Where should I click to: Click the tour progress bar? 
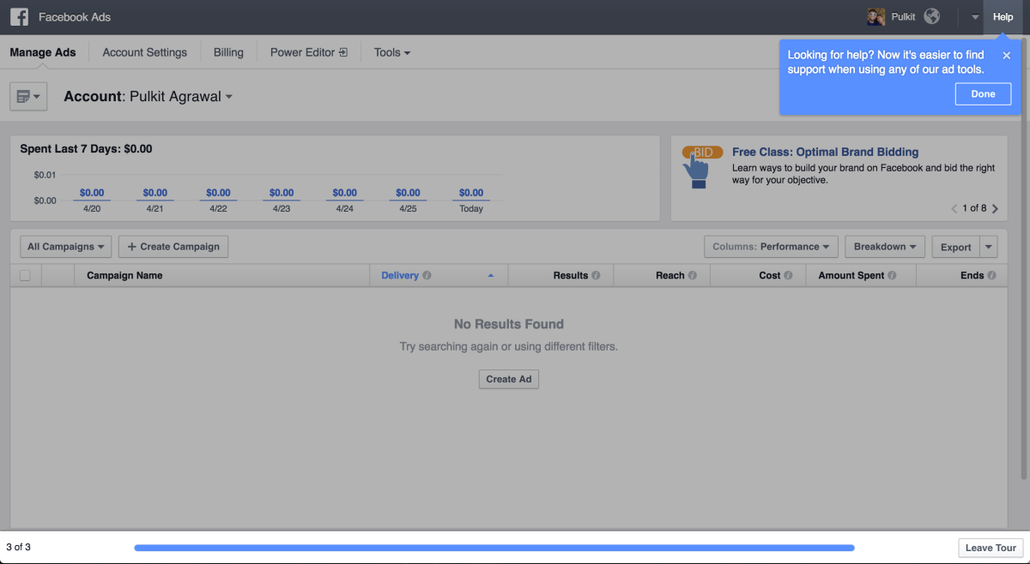click(494, 547)
